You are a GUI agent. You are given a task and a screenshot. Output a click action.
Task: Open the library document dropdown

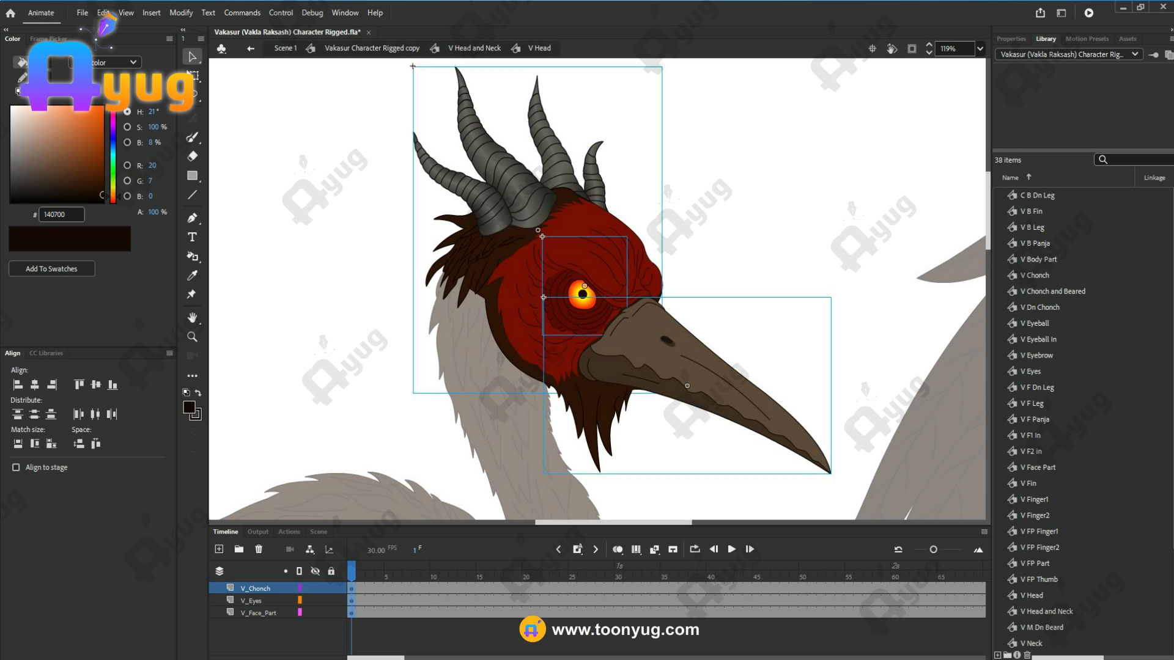pos(1135,54)
